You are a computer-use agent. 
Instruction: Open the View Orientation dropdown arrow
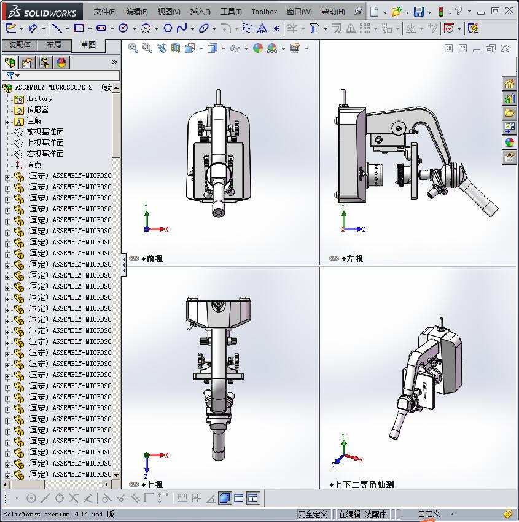pos(201,49)
